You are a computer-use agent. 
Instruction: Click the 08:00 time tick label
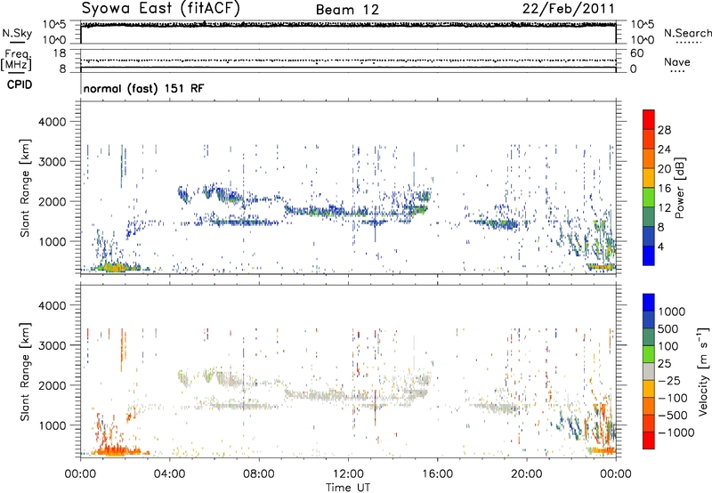[259, 474]
